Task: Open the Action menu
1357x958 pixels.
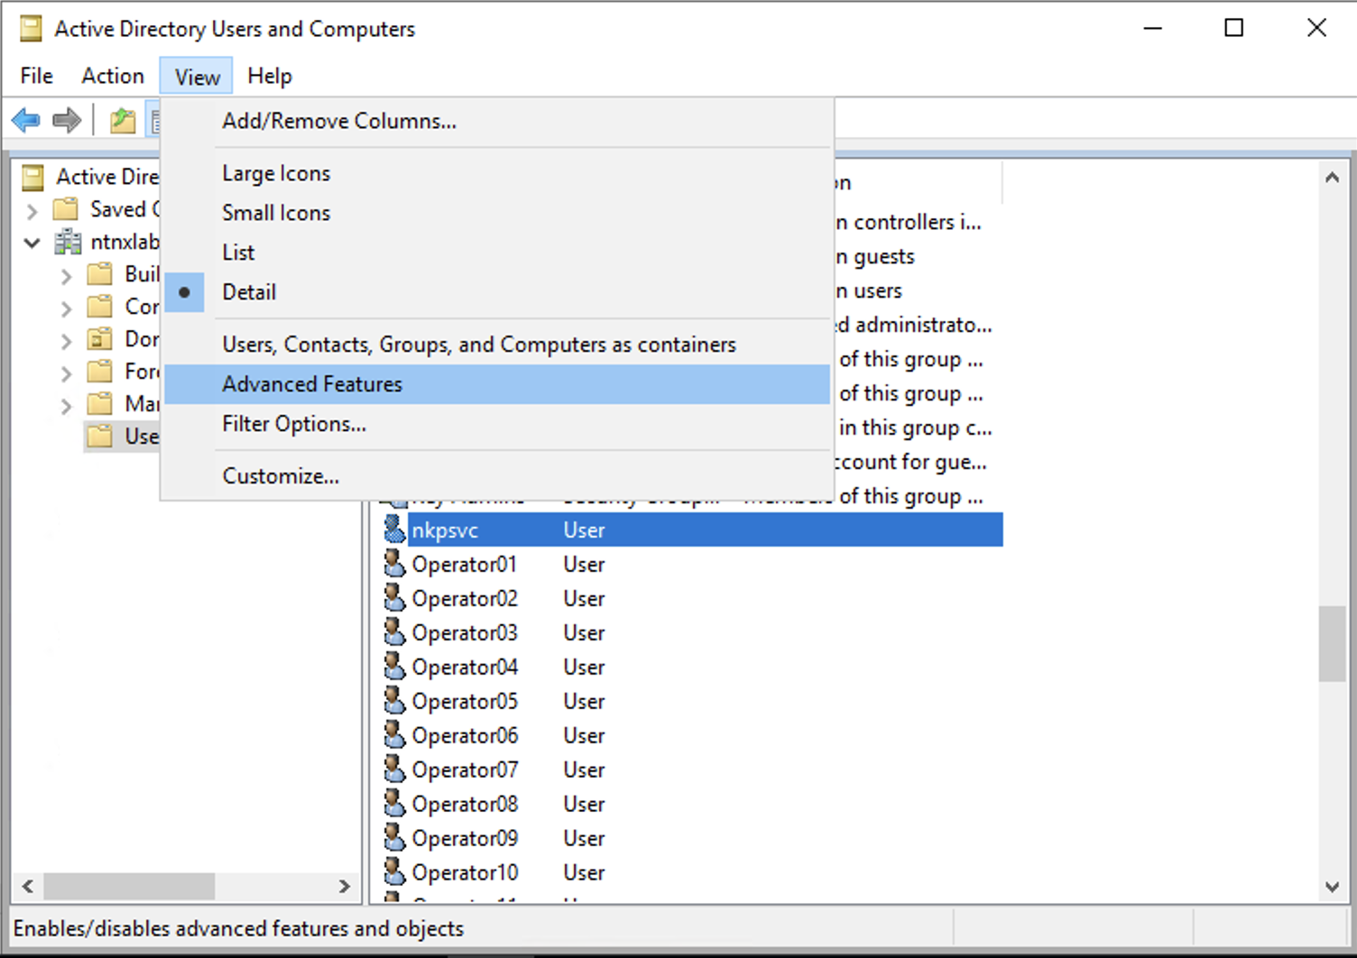Action: [112, 77]
